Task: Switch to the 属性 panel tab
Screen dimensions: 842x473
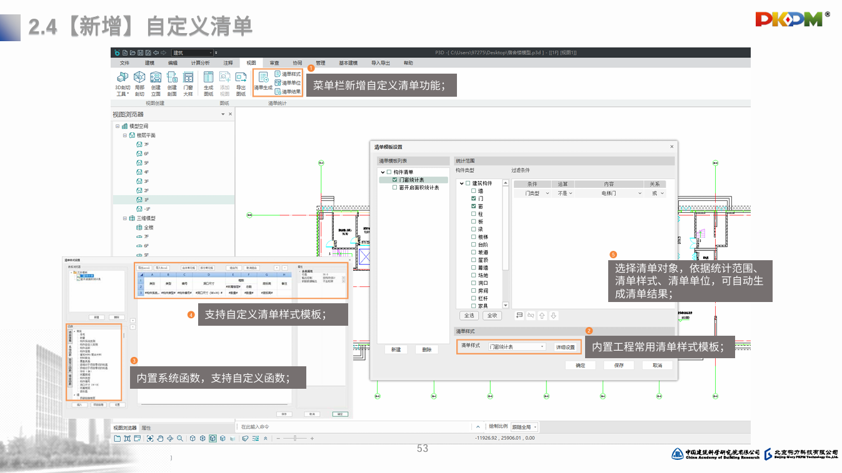Action: (x=146, y=428)
